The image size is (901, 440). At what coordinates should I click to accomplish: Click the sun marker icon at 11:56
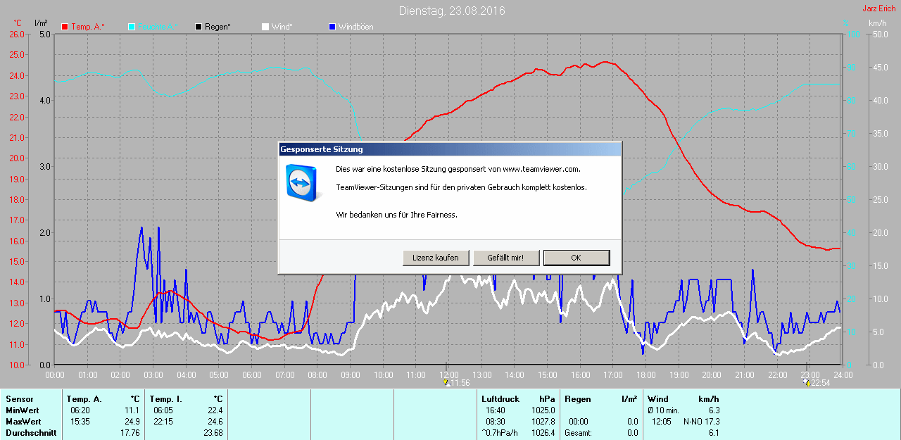pyautogui.click(x=446, y=383)
